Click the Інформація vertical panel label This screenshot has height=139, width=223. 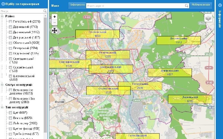point(220,19)
